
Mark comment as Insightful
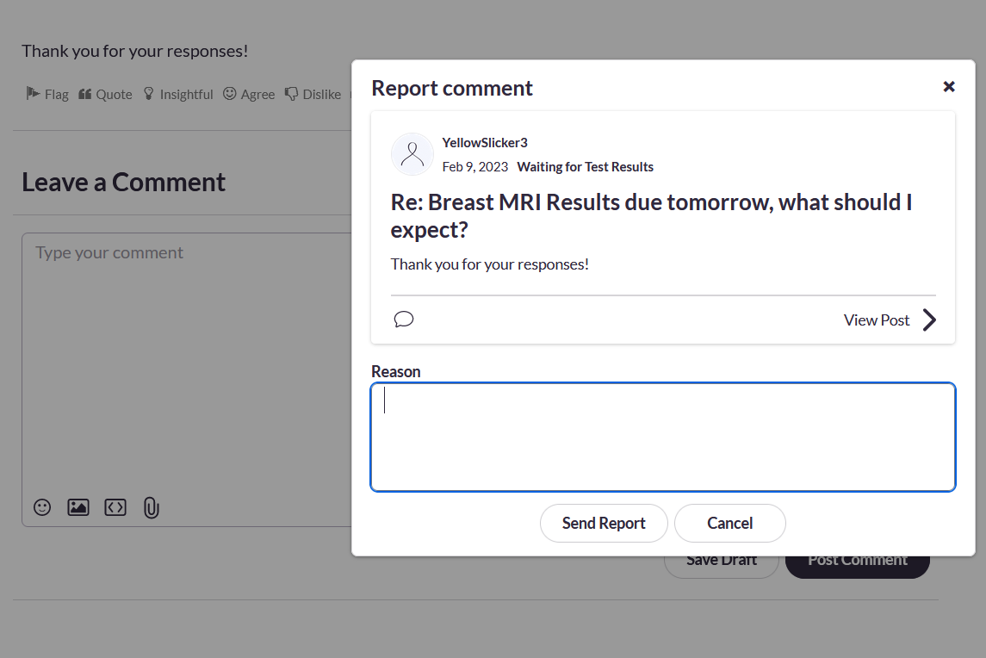[x=178, y=95]
